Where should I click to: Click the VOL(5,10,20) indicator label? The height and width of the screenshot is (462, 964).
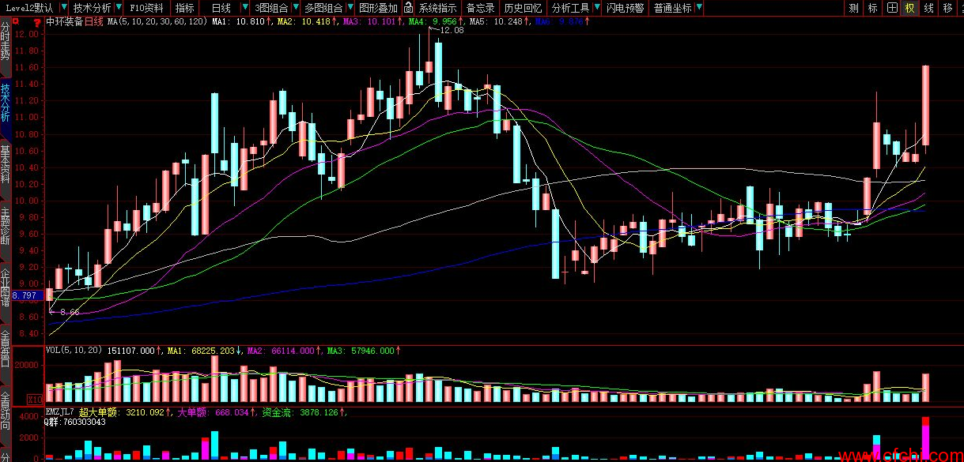[74, 350]
